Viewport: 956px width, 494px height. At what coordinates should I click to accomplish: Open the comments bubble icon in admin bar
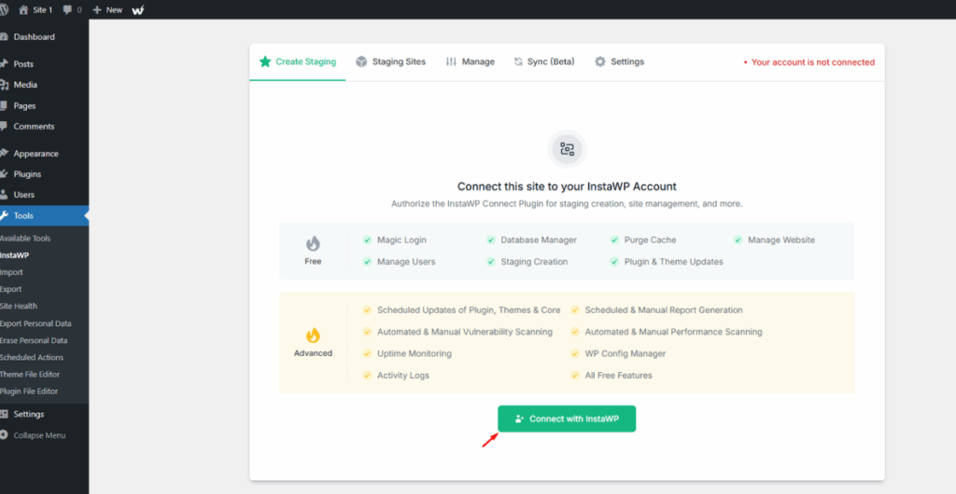click(67, 9)
